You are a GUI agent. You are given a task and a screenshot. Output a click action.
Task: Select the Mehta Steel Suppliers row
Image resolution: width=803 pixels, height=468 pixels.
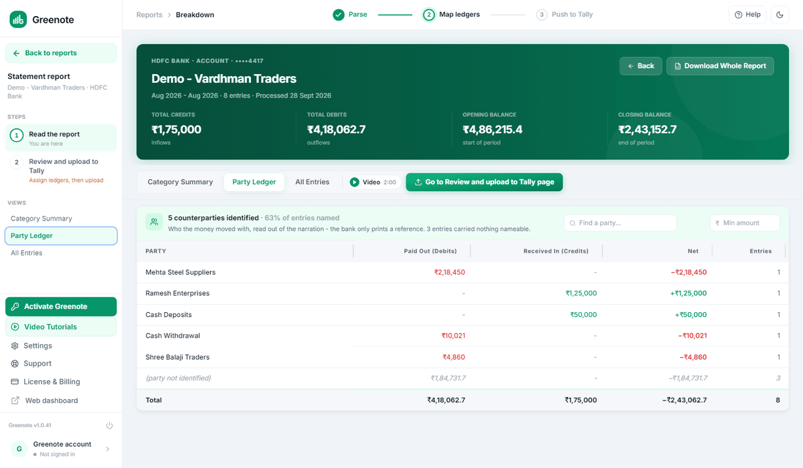click(462, 272)
